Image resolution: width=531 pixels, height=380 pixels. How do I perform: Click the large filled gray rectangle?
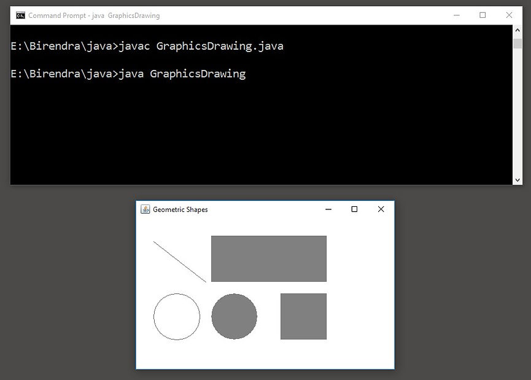(269, 258)
